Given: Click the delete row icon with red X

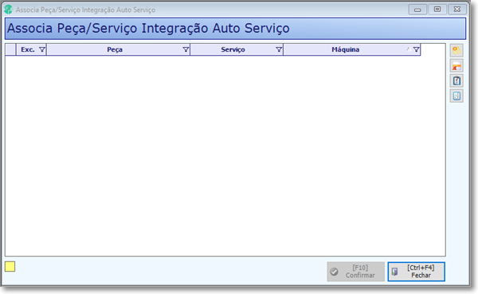Looking at the screenshot, I should [x=456, y=65].
